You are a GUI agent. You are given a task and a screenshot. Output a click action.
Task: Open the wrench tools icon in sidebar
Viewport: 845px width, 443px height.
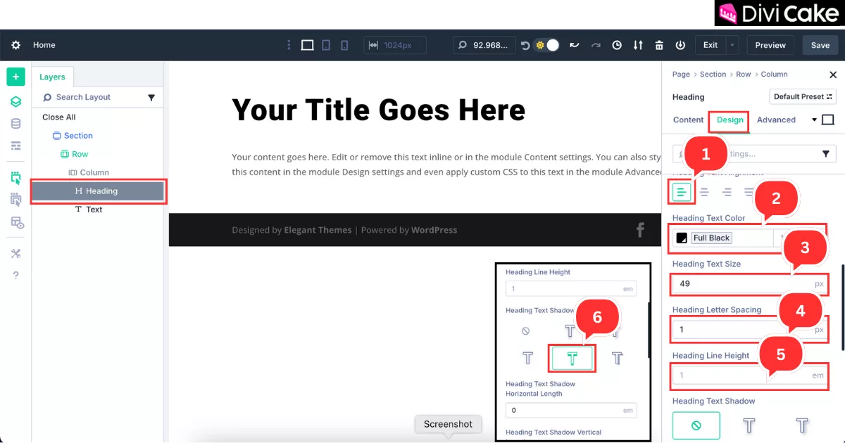15,253
